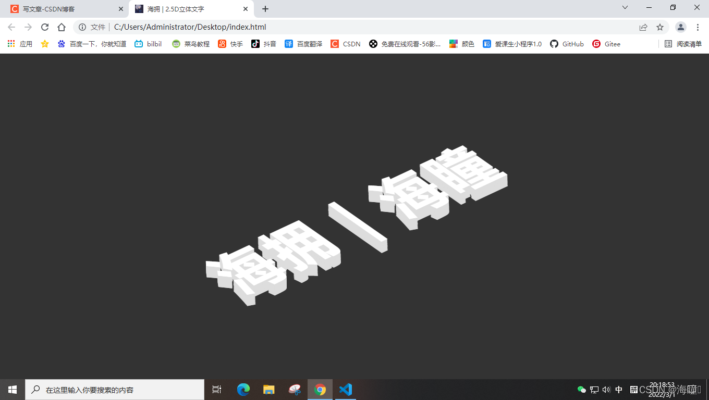Open the IME keyboard tray icon

[x=634, y=390]
